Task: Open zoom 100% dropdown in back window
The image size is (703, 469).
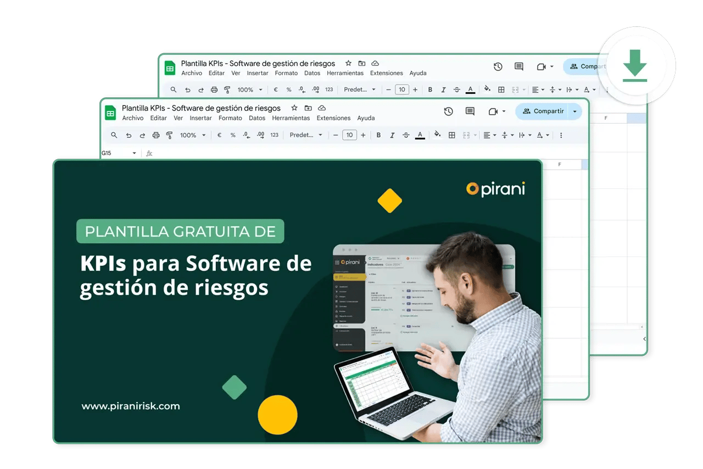Action: point(250,90)
